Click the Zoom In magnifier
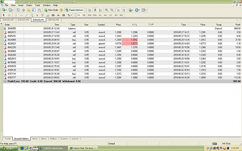 tap(106, 10)
